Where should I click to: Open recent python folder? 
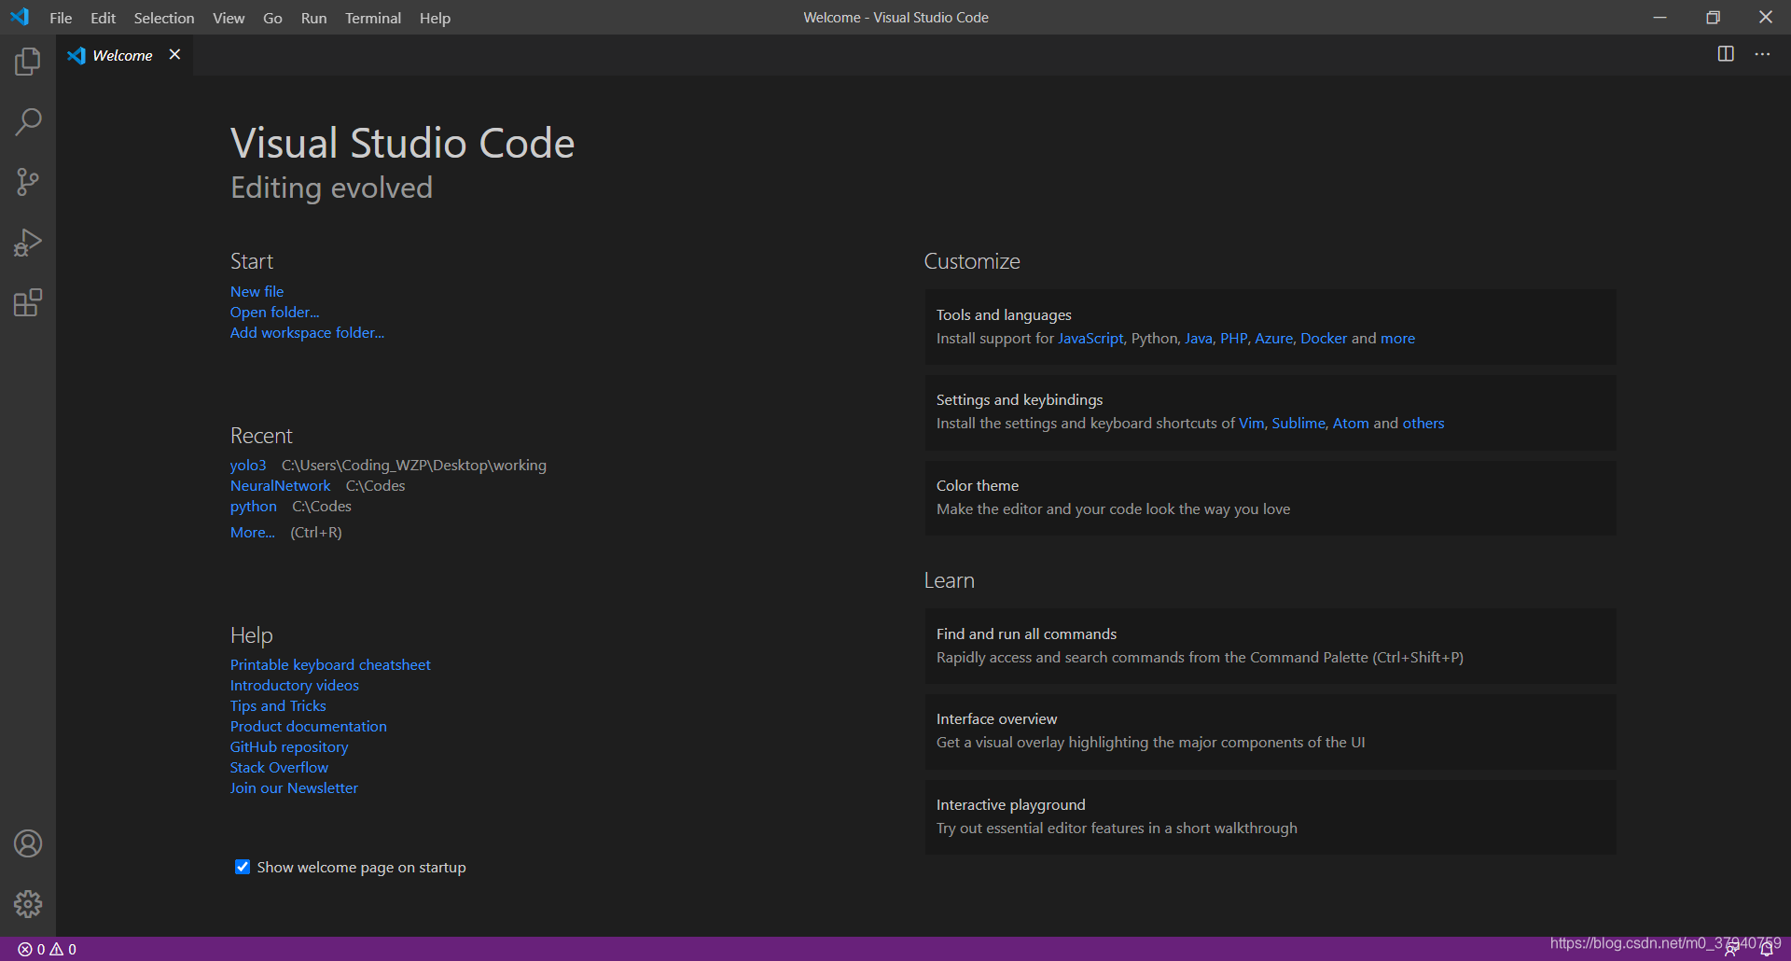click(x=254, y=506)
